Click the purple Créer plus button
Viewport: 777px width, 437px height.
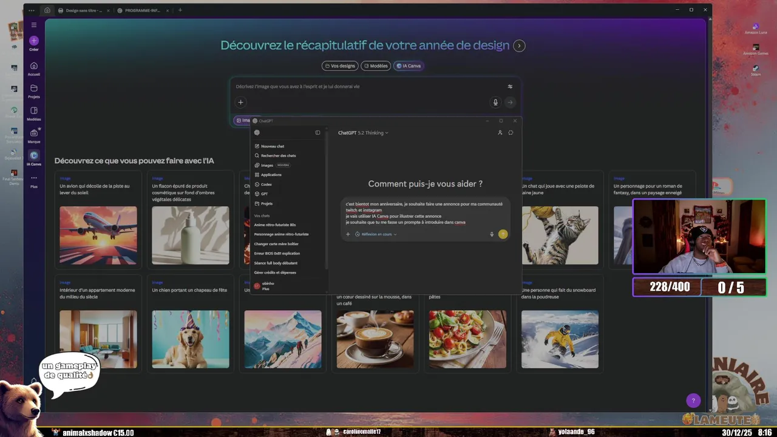pyautogui.click(x=34, y=41)
